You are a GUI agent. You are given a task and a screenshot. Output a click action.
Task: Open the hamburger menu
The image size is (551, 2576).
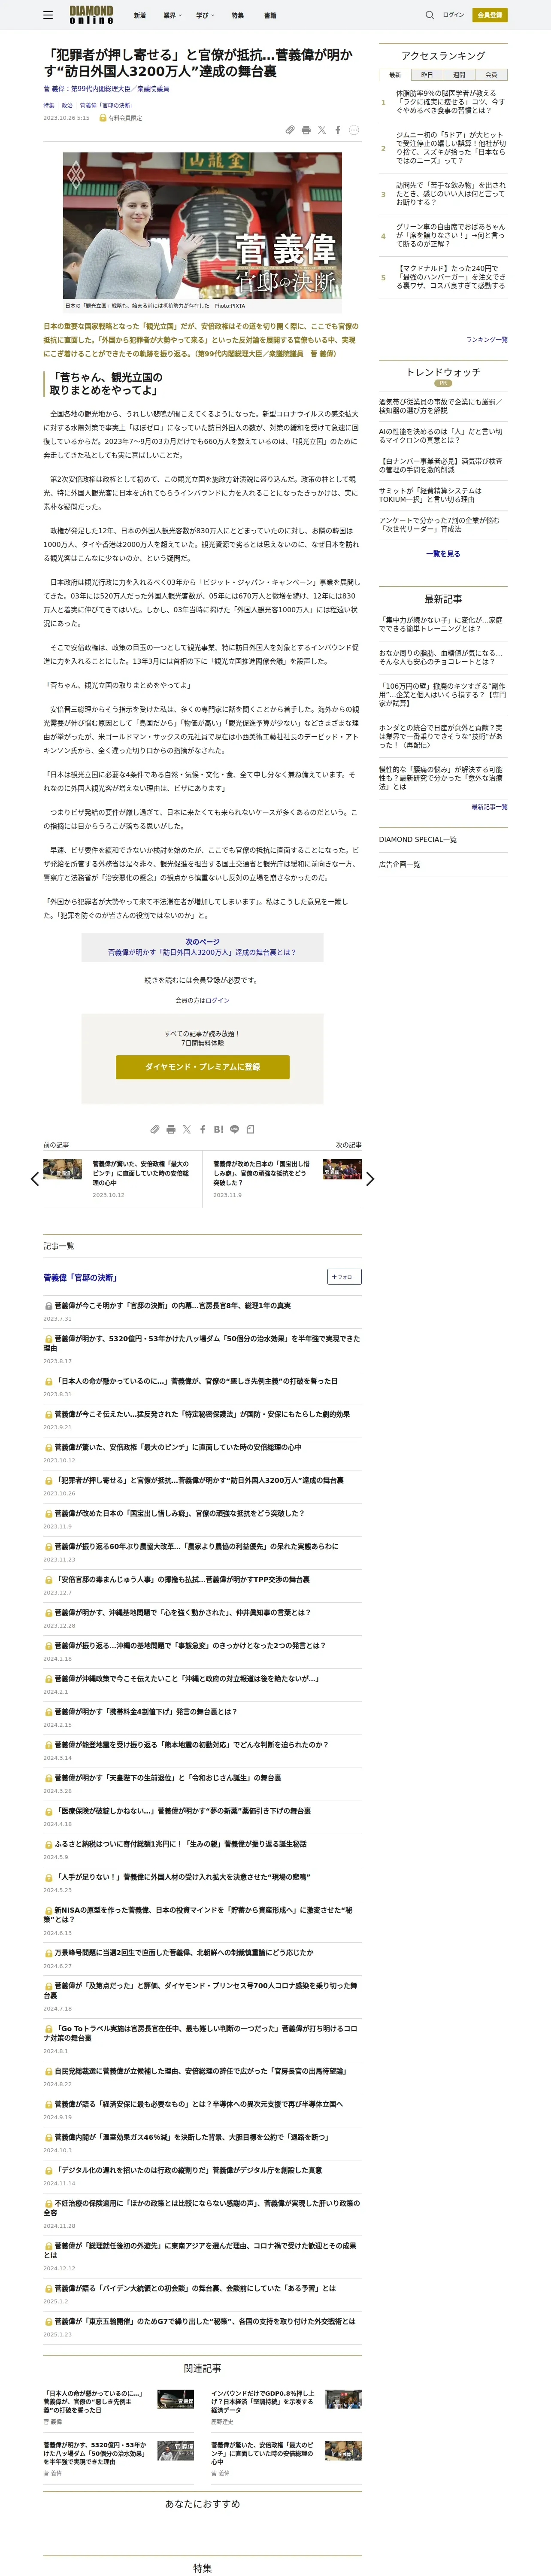click(48, 15)
